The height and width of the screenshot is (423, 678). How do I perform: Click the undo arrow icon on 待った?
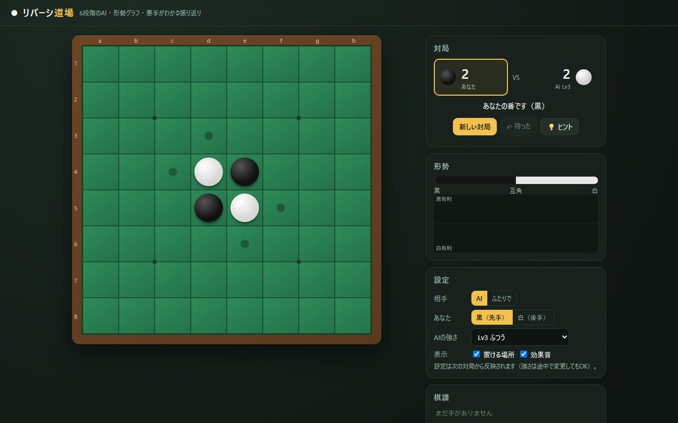[509, 127]
